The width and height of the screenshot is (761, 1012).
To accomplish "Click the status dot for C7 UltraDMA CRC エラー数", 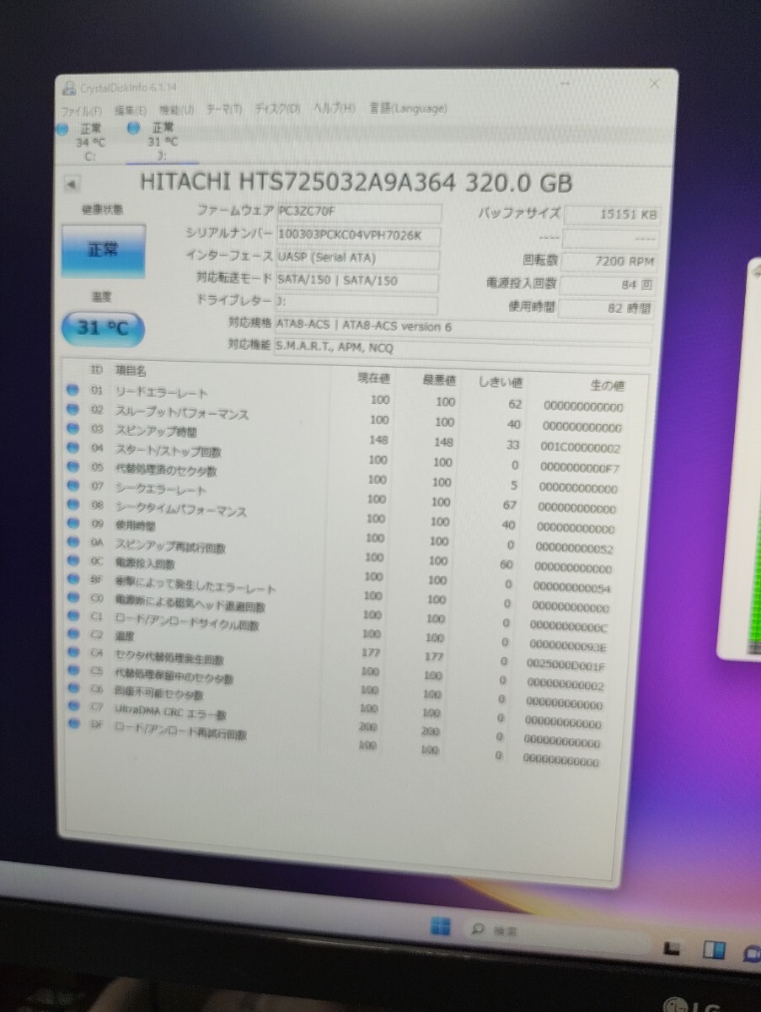I will tap(72, 707).
